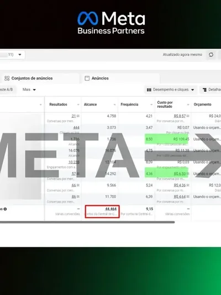Select the frequency value 3,47
The height and width of the screenshot is (295, 221).
point(149,128)
